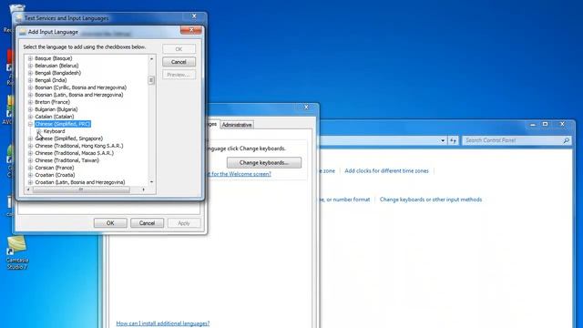The width and height of the screenshot is (583, 328).
Task: Expand Chinese (Traditional, Taiwan) node
Action: tap(30, 160)
